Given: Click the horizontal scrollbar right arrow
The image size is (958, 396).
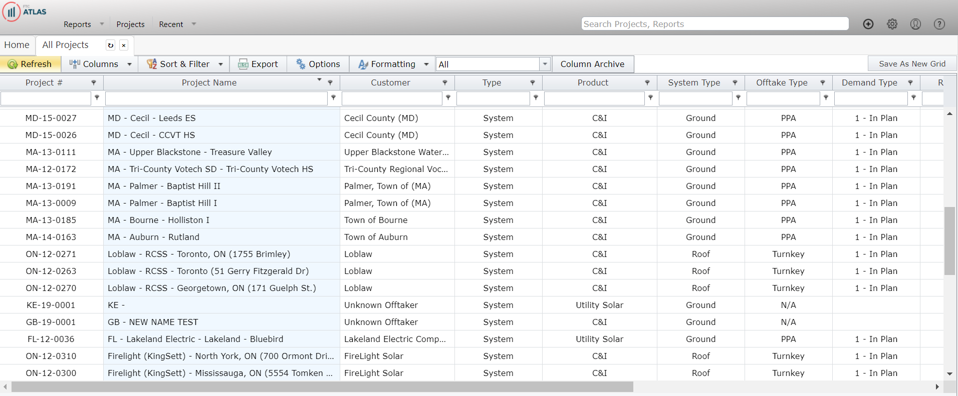Looking at the screenshot, I should click(x=937, y=386).
